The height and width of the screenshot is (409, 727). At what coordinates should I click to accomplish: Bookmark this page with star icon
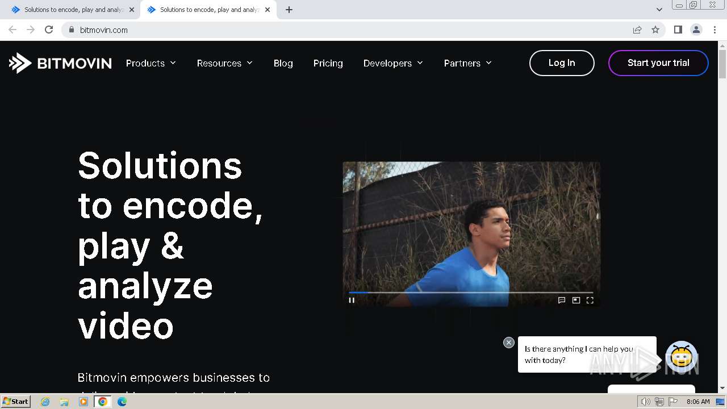[655, 30]
